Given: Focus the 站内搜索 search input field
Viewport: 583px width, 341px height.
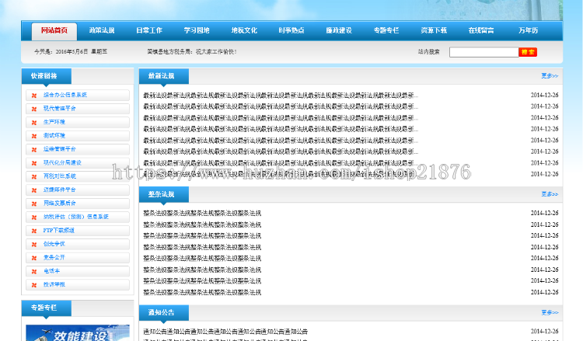Looking at the screenshot, I should click(484, 52).
